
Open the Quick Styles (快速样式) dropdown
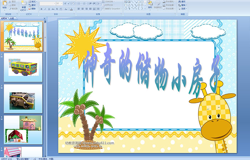pos(158,5)
